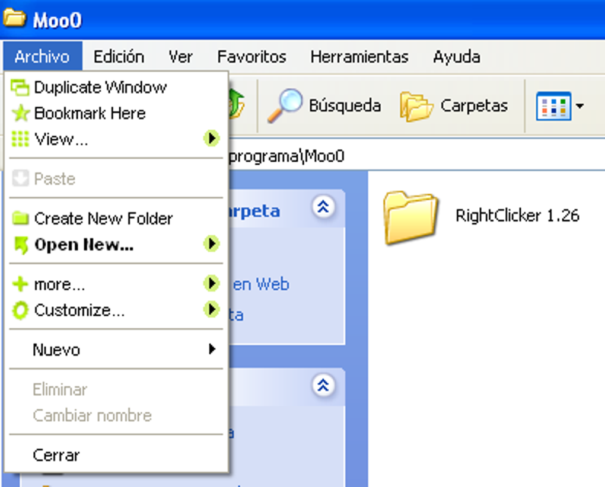Click the Customize... gear icon

pyautogui.click(x=20, y=310)
